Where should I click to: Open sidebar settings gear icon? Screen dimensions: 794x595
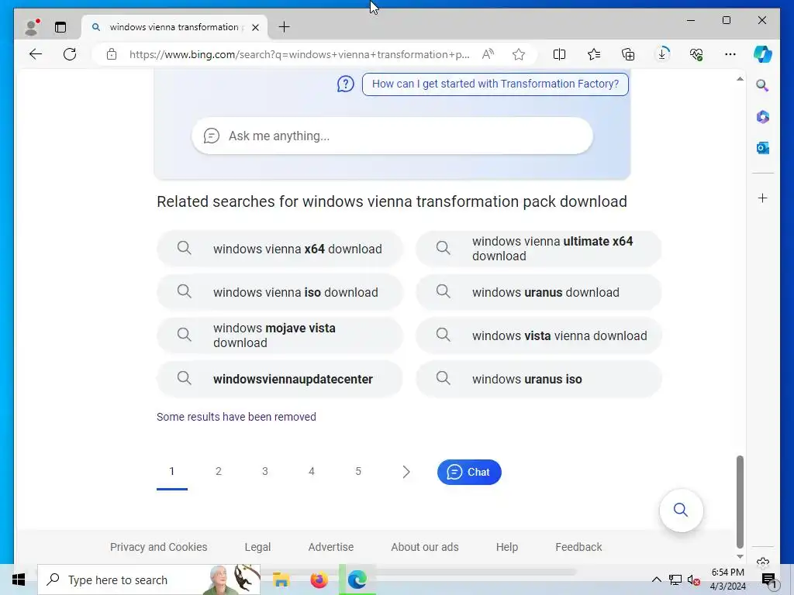763,562
